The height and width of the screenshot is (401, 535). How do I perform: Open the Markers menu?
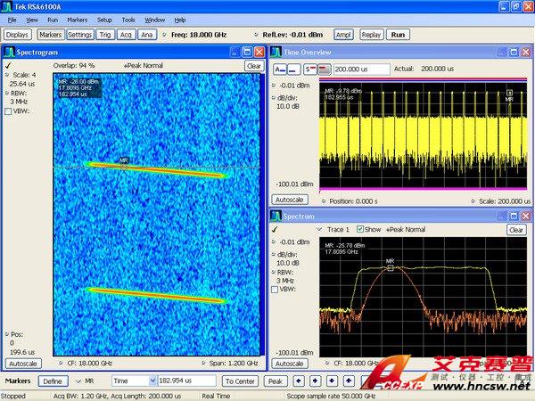click(x=77, y=19)
